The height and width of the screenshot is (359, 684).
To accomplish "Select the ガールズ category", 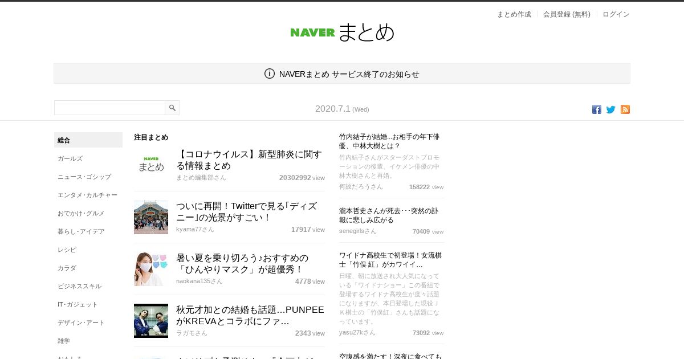I will 88,158.
